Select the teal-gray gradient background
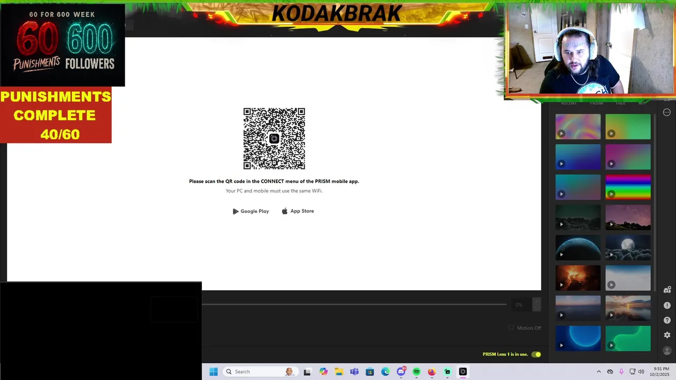 pos(578,187)
